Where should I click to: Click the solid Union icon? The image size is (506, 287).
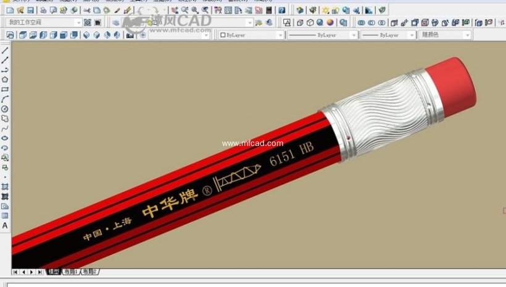click(x=362, y=23)
